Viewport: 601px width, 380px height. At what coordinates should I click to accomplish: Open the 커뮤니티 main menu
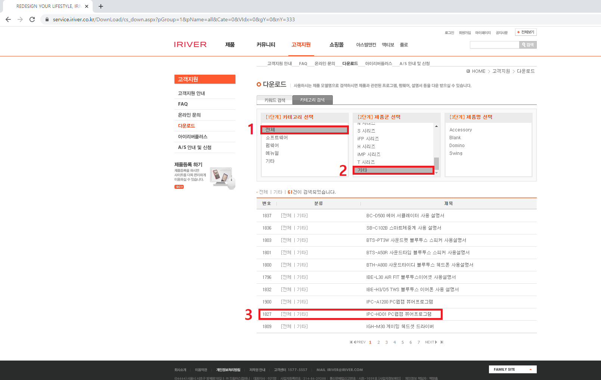[266, 45]
